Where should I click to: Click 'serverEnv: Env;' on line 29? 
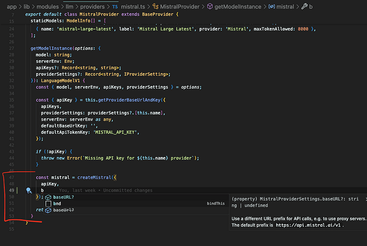pyautogui.click(x=55, y=61)
